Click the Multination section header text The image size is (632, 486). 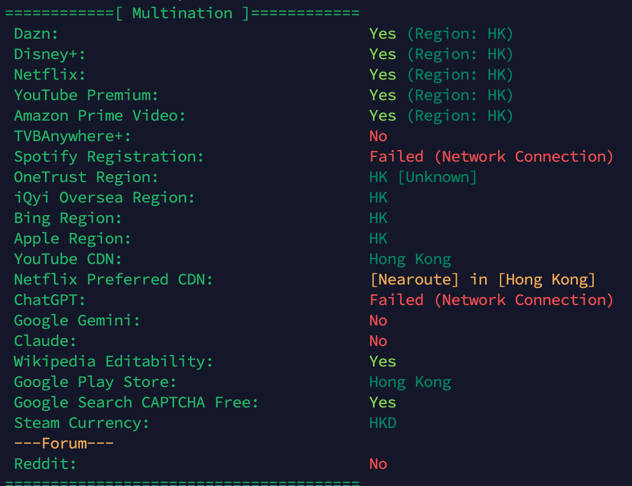point(183,13)
